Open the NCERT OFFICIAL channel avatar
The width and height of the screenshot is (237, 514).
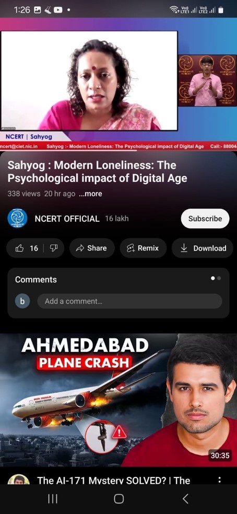(x=17, y=219)
